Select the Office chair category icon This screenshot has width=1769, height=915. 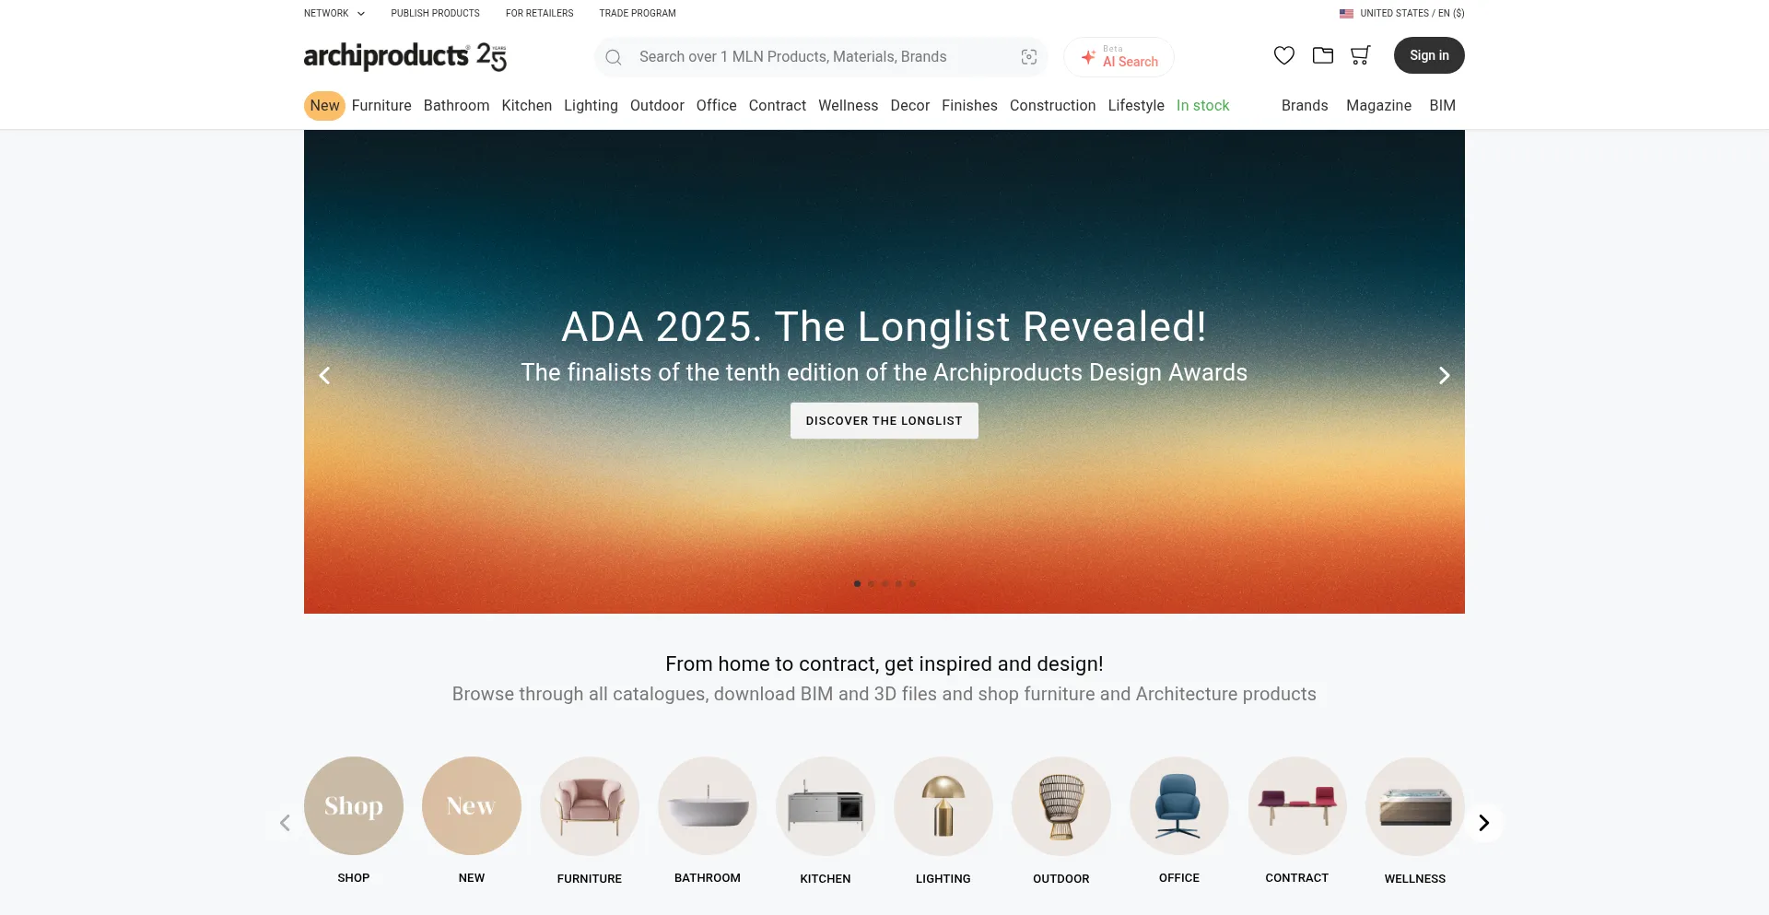click(x=1179, y=806)
